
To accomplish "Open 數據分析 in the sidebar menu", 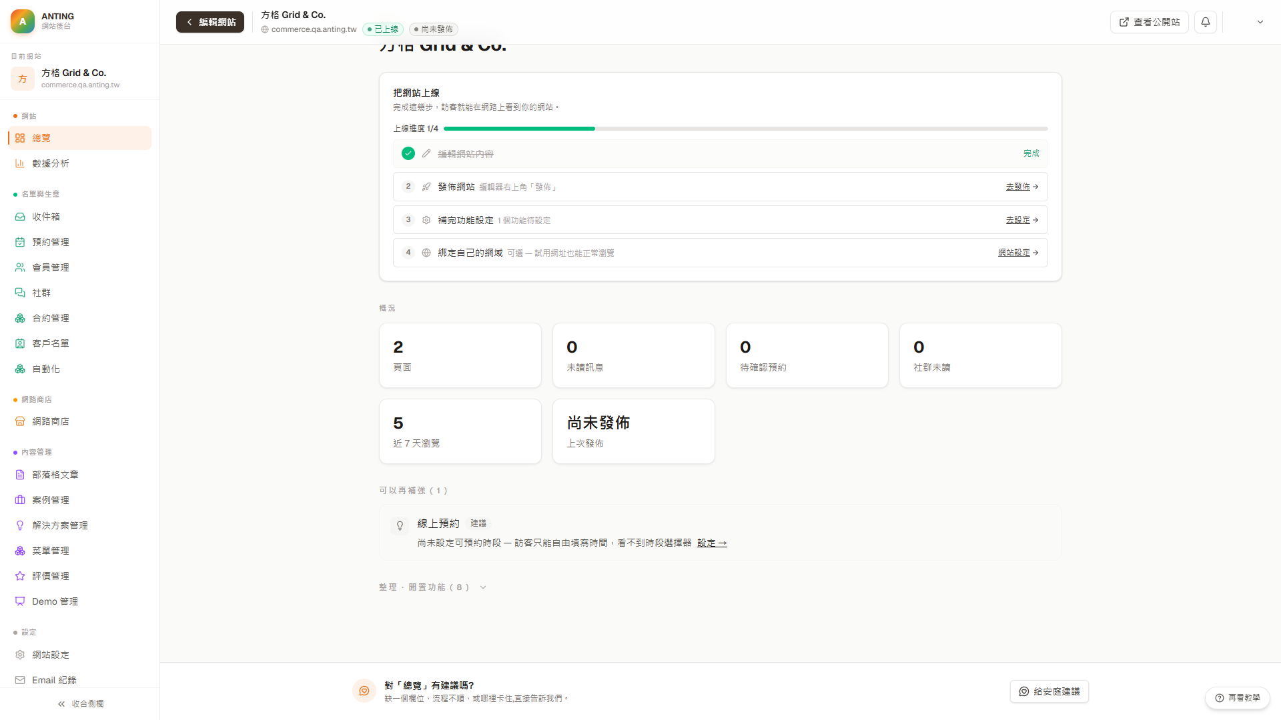I will coord(80,163).
